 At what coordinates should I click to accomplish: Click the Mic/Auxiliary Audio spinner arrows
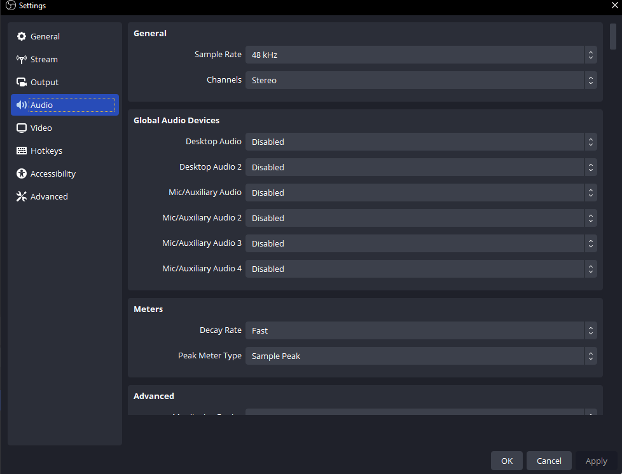(591, 193)
